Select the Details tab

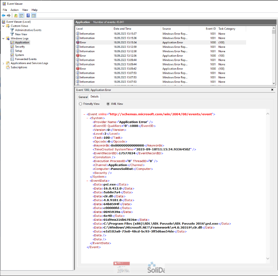pyautogui.click(x=95, y=97)
